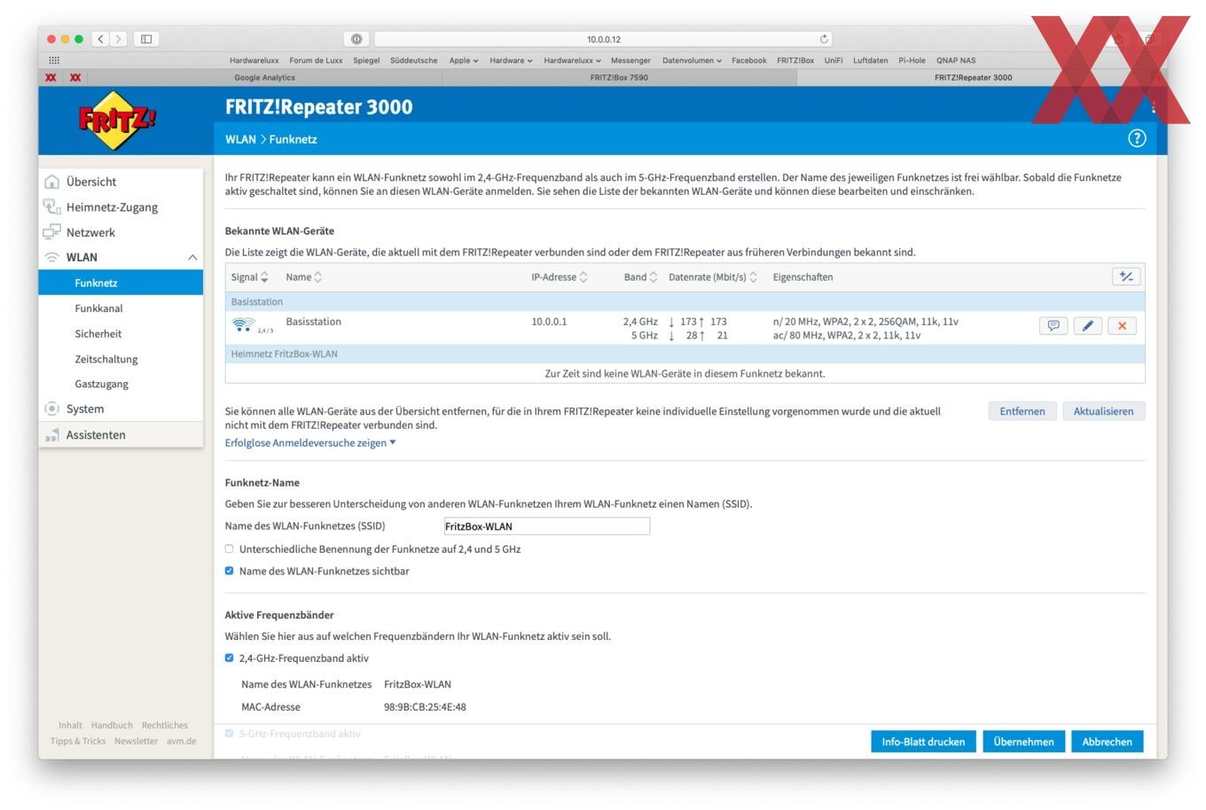The image size is (1206, 810).
Task: Toggle 2,4-GHz-Frequenzband aktiv checkbox
Action: [x=229, y=658]
